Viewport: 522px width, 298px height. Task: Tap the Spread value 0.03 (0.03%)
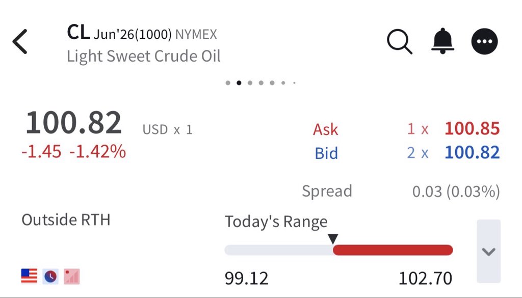pos(456,192)
